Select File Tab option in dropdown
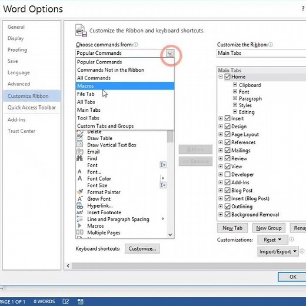This screenshot has width=306, height=306. tap(125, 94)
